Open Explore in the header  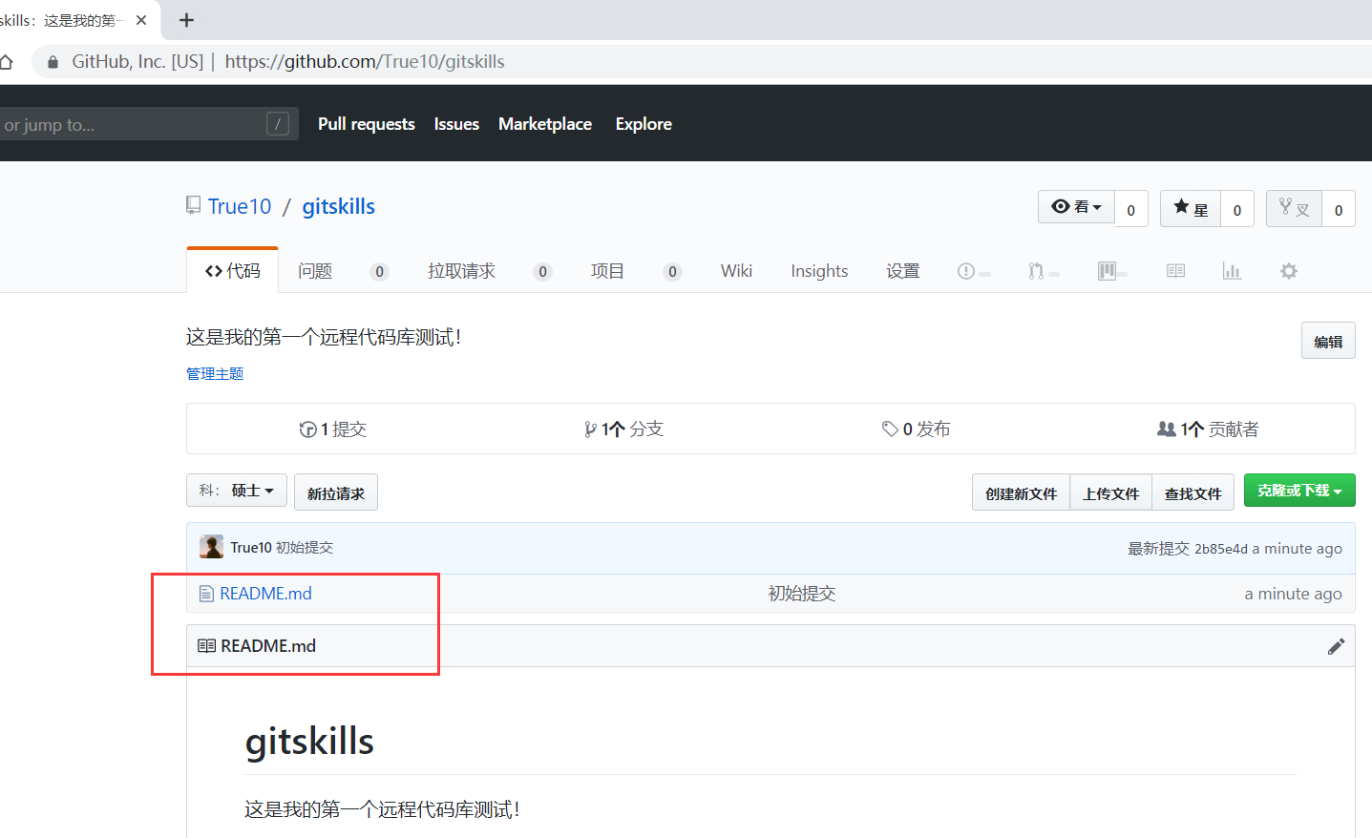click(x=644, y=124)
